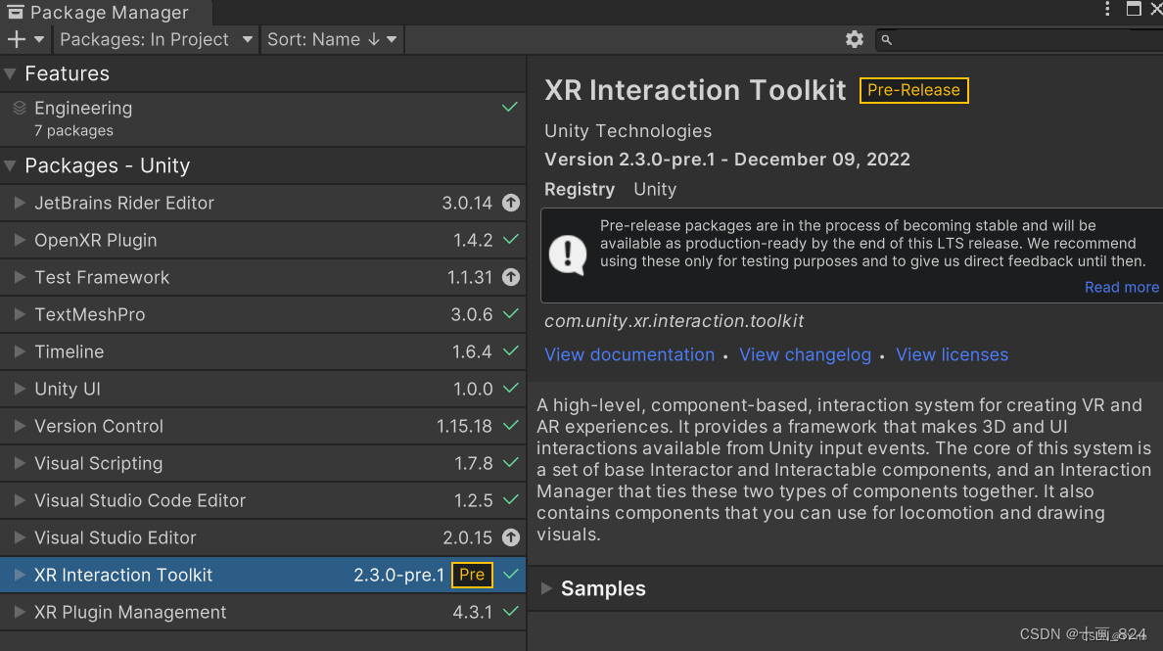This screenshot has width=1163, height=651.
Task: Open the Packages: In Project dropdown
Action: coord(156,39)
